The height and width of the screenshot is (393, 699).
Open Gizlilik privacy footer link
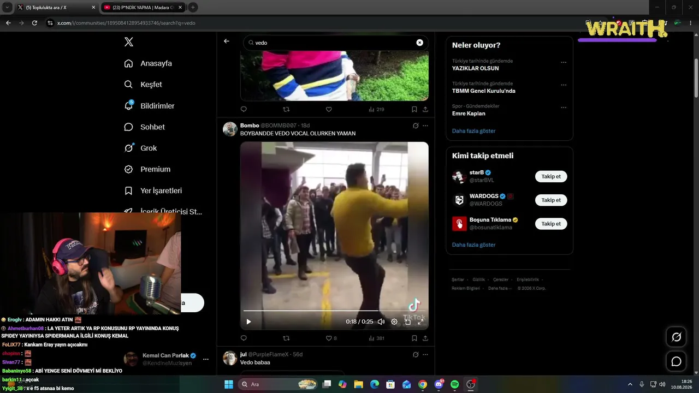pyautogui.click(x=478, y=279)
